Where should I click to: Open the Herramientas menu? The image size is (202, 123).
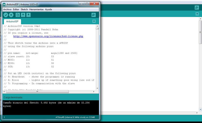click(36, 9)
